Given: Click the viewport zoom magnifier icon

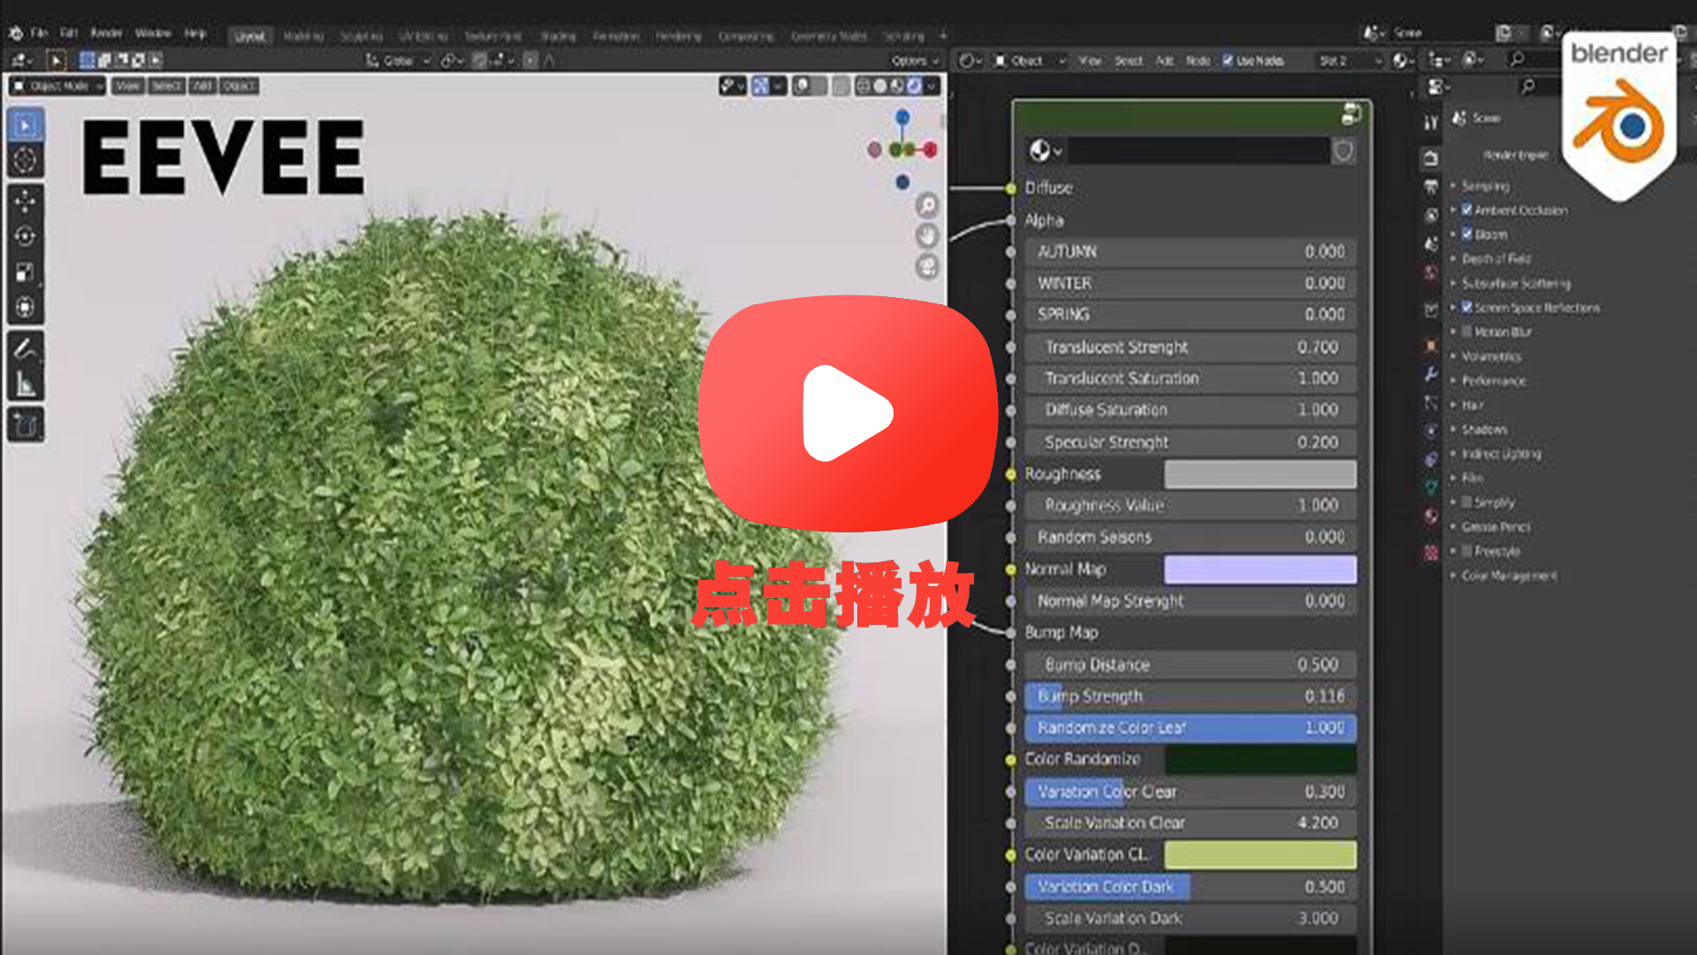Looking at the screenshot, I should click(x=927, y=206).
